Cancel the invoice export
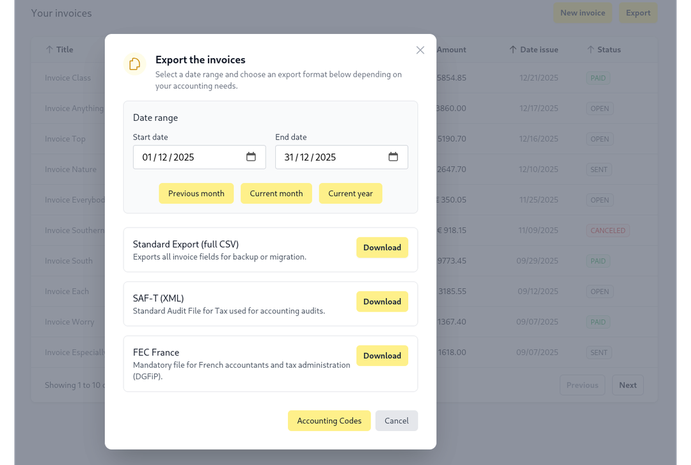Screen dimensions: 691x465 click(397, 420)
